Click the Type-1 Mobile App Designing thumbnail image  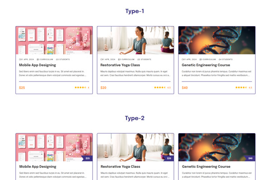coord(54,40)
